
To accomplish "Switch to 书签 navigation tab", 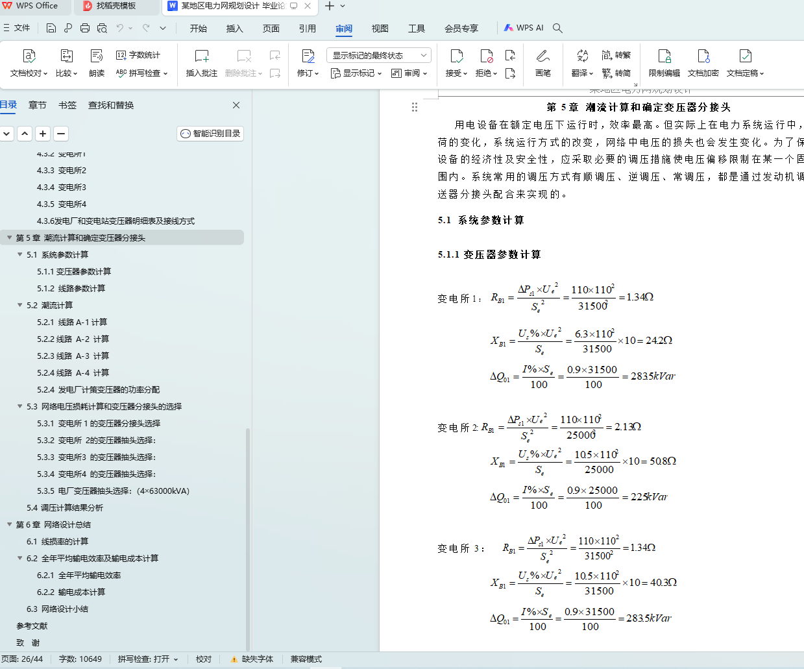I will [x=67, y=105].
